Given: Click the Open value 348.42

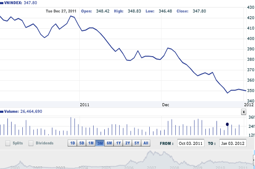Looking at the screenshot, I should point(103,11).
